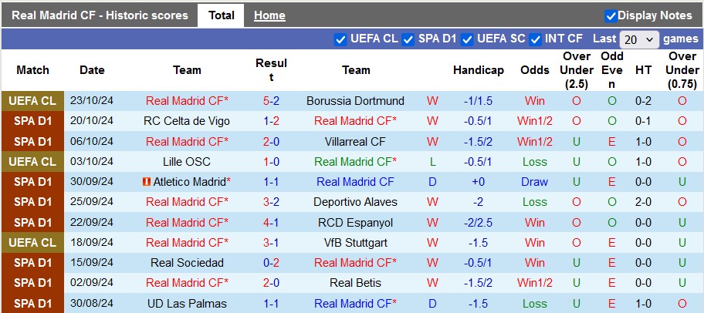
Task: Select the Deportivo Alaves team link
Action: tap(355, 202)
